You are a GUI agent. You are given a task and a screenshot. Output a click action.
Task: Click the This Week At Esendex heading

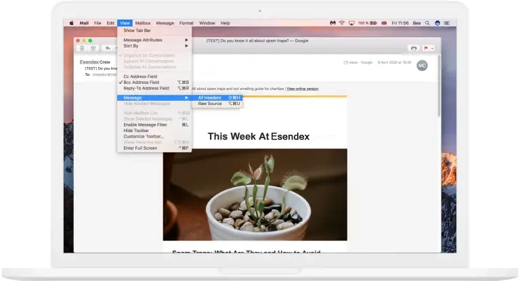(259, 136)
